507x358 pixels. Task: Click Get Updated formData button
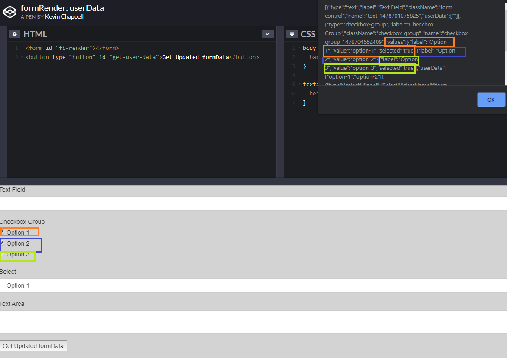click(33, 346)
